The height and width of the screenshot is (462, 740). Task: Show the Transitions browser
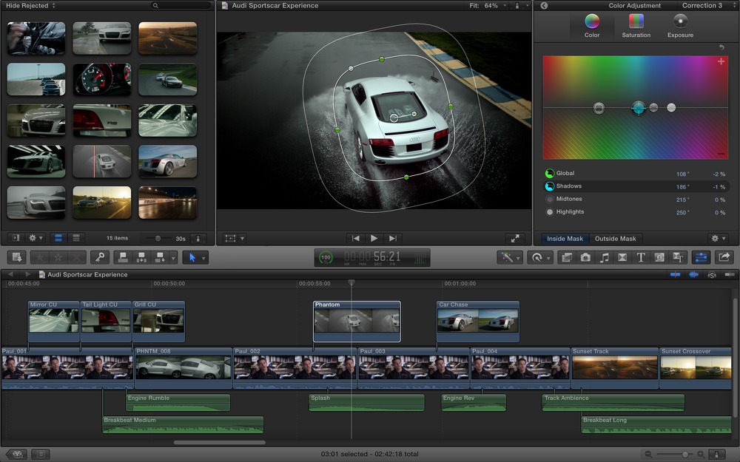coord(622,257)
